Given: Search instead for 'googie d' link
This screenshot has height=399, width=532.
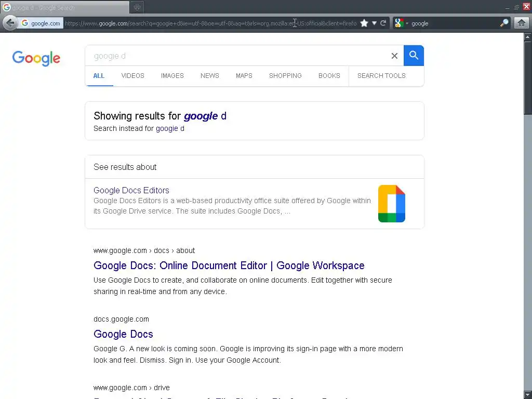Looking at the screenshot, I should [x=170, y=129].
